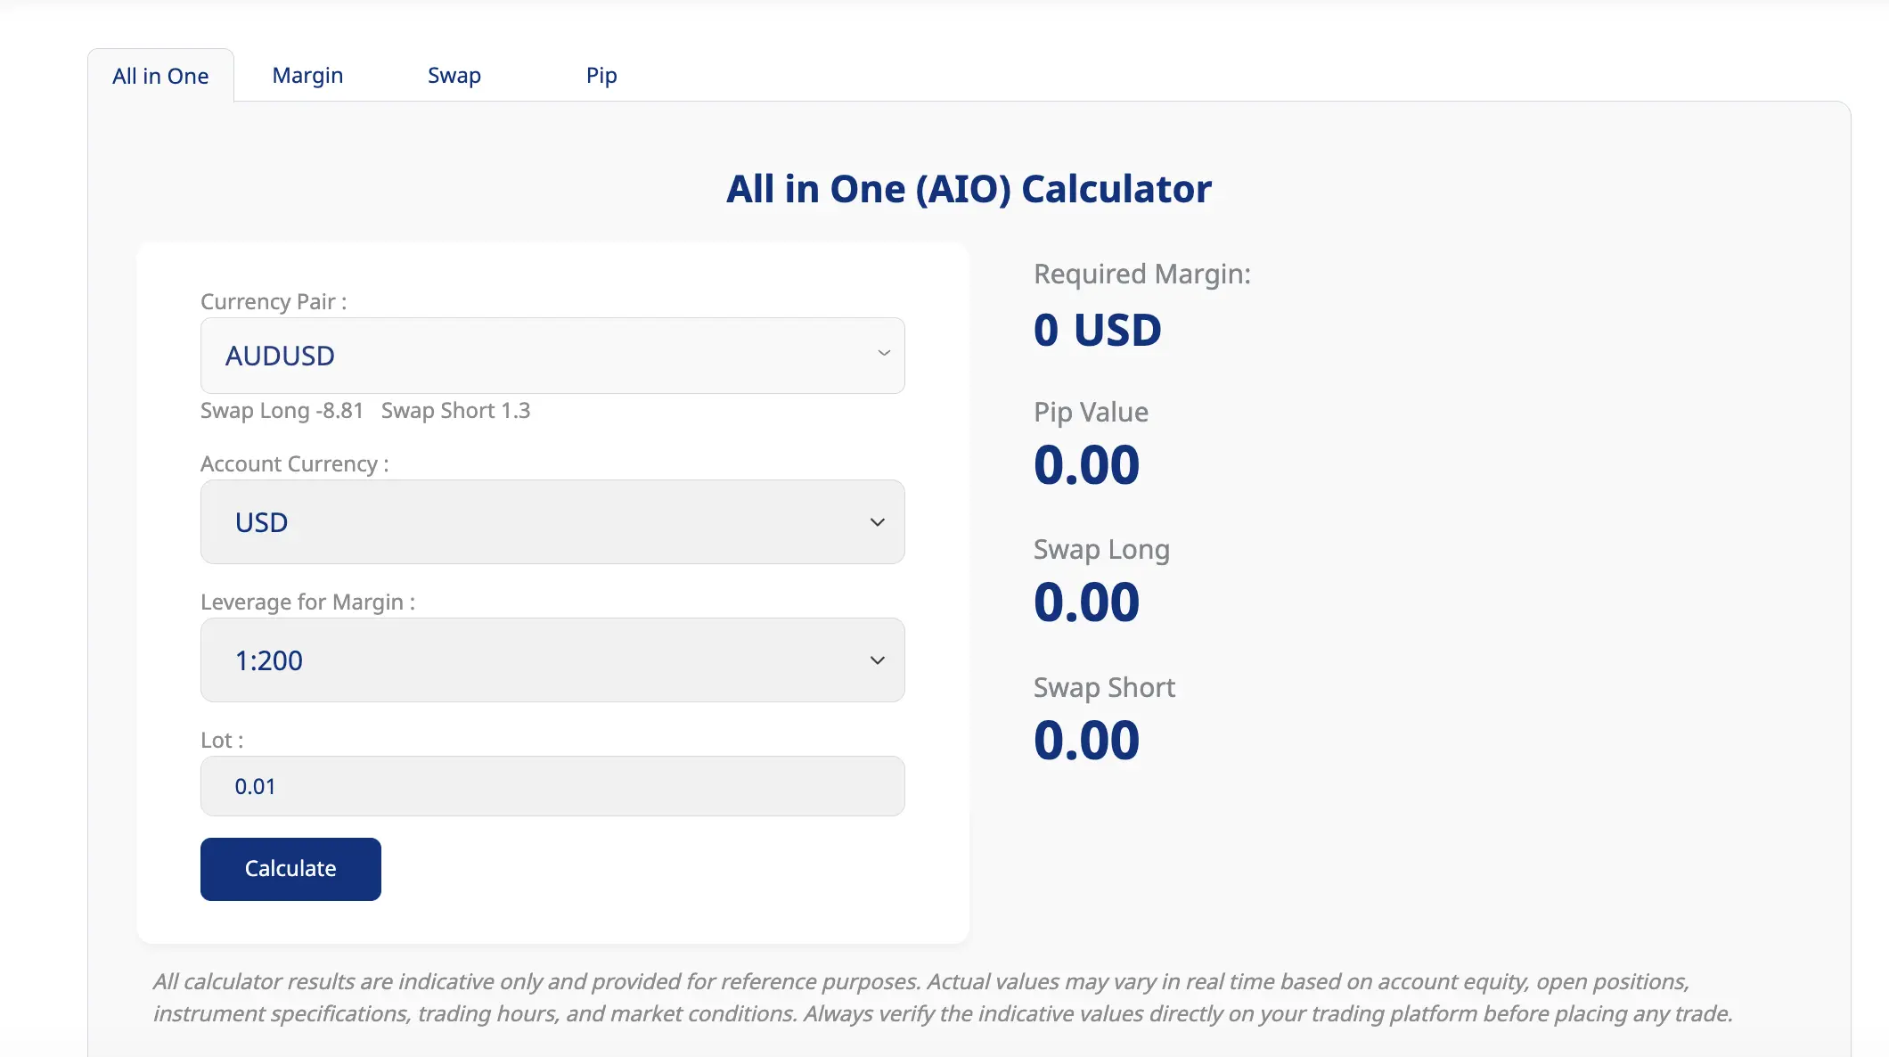
Task: Expand the USD Account Currency dropdown
Action: coord(552,522)
